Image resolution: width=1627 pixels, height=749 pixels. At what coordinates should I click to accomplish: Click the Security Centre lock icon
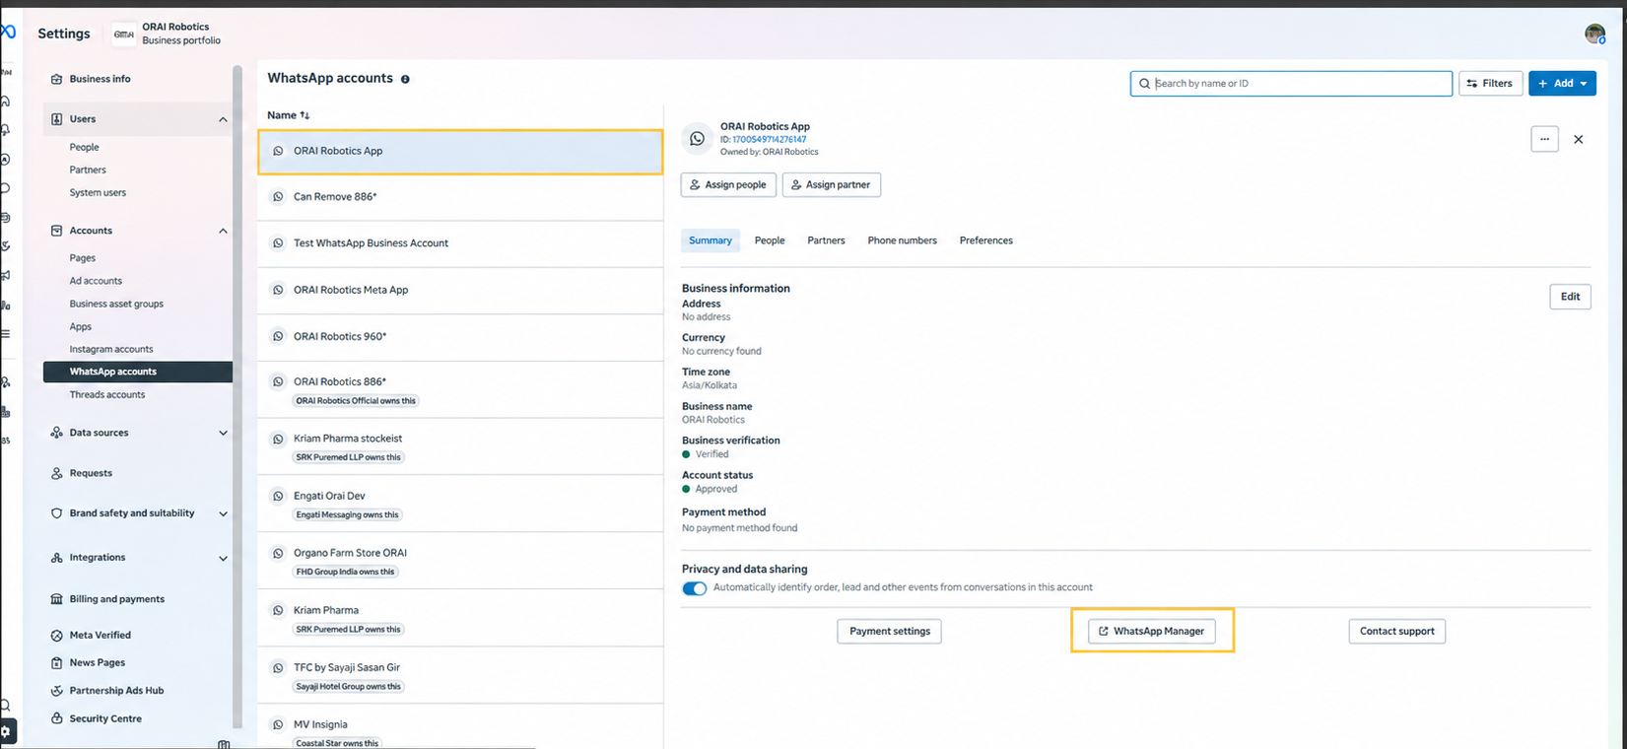(x=56, y=718)
